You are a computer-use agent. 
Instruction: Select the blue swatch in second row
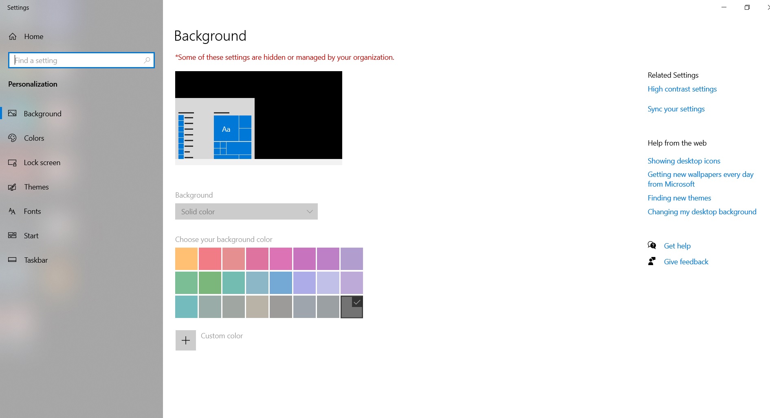click(281, 283)
